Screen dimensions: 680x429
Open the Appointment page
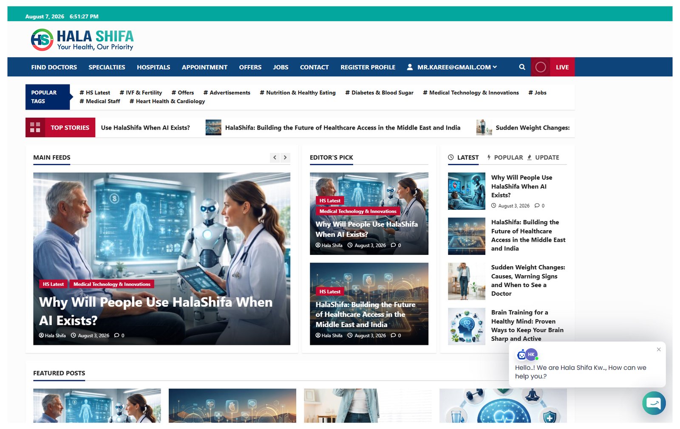coord(204,67)
